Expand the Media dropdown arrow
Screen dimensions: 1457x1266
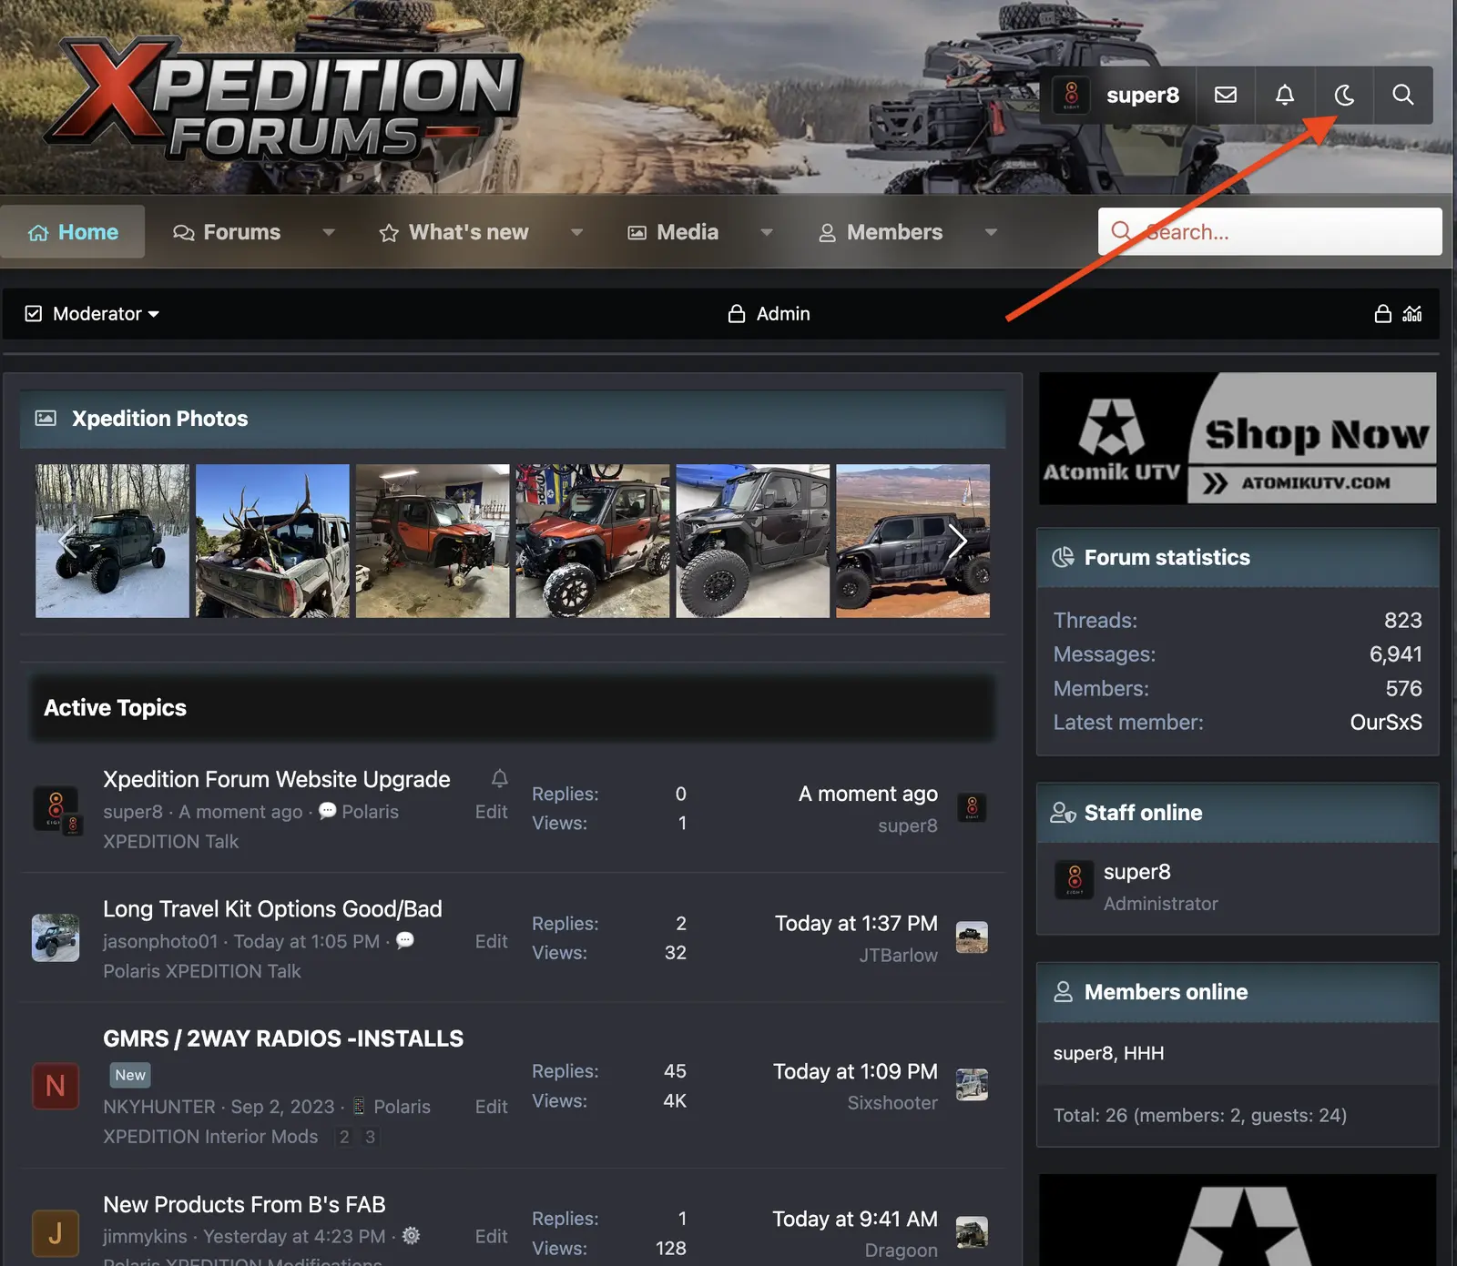click(767, 232)
